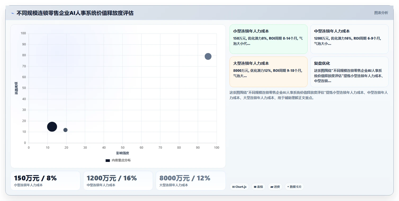Open the green 小型连锁年人力成本 info card
The image size is (399, 201).
(x=268, y=39)
